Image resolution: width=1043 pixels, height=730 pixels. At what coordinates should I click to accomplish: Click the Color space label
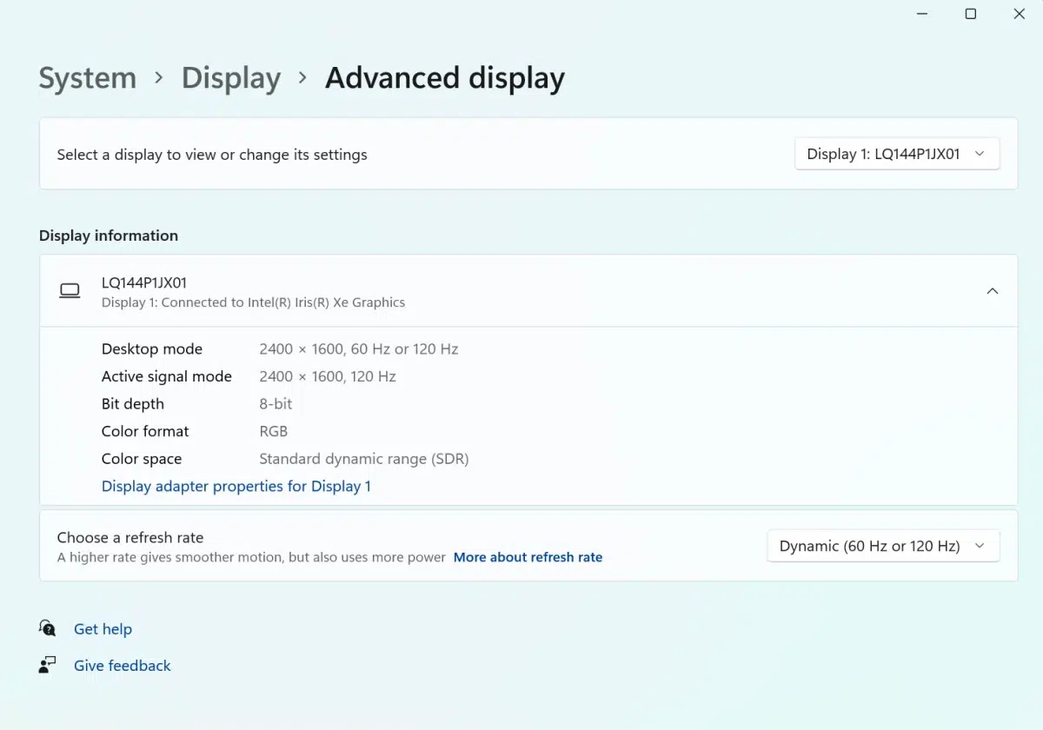coord(142,459)
